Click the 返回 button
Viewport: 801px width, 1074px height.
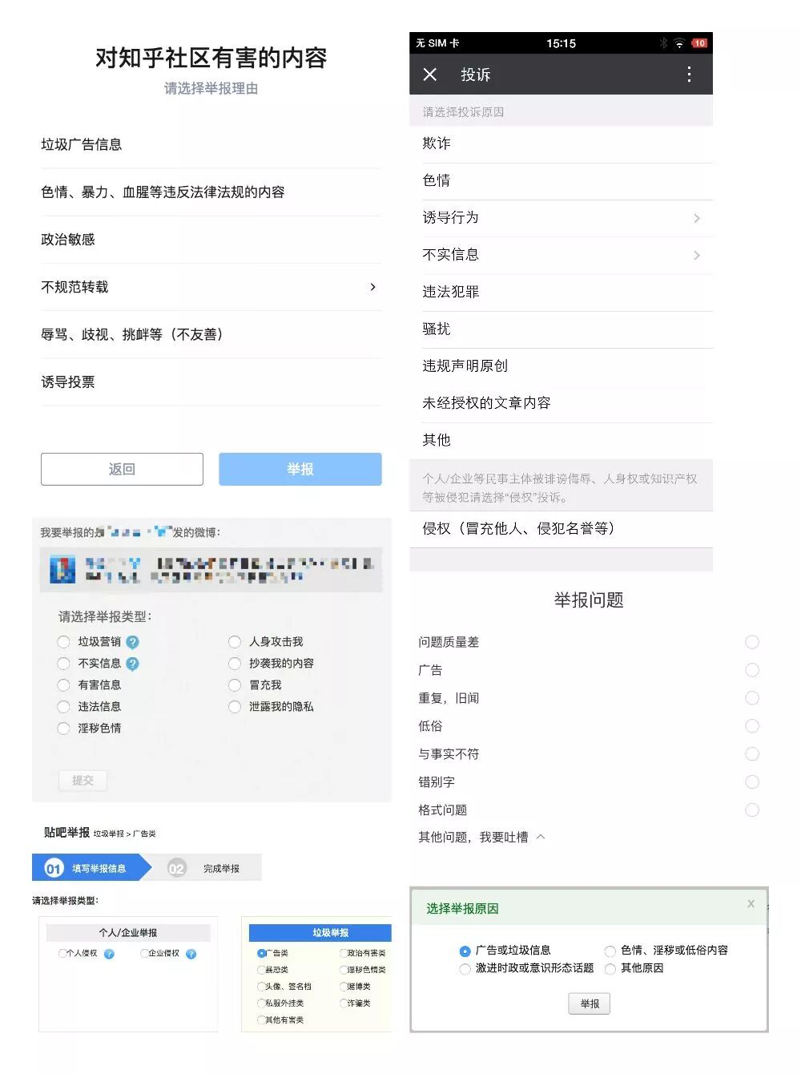[x=122, y=469]
